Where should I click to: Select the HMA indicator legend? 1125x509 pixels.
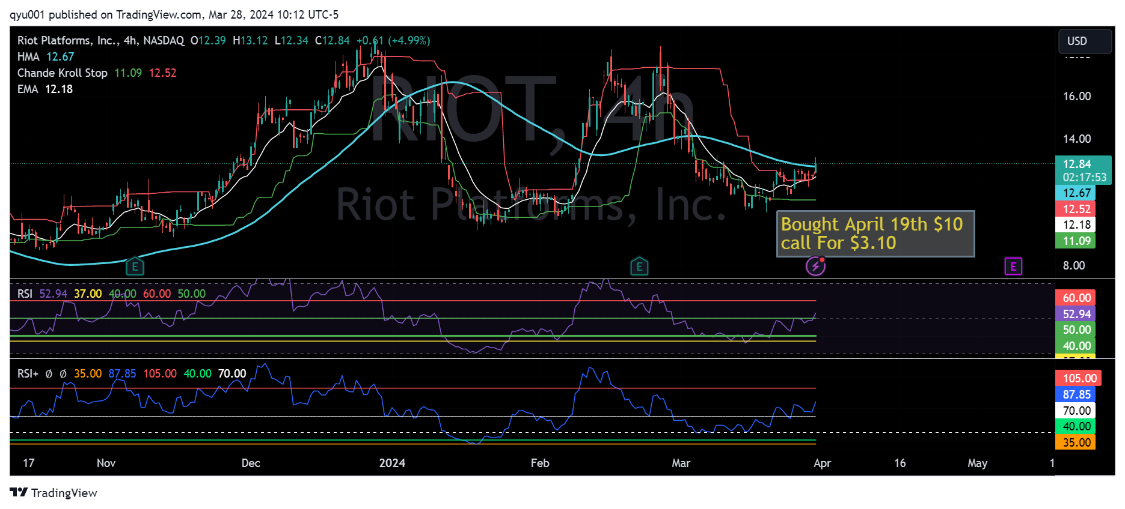[46, 56]
